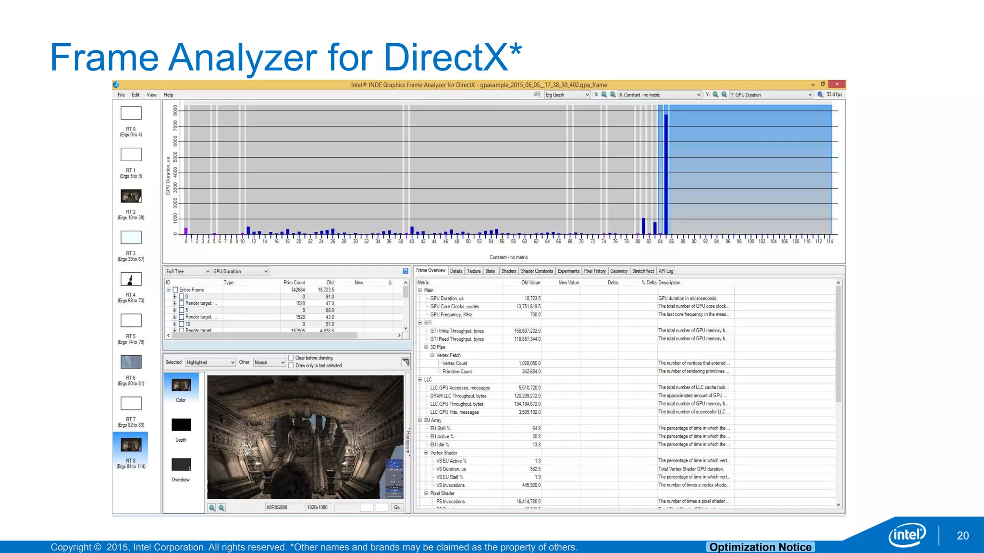Image resolution: width=984 pixels, height=553 pixels.
Task: Zoom out on the render target preview
Action: click(221, 507)
